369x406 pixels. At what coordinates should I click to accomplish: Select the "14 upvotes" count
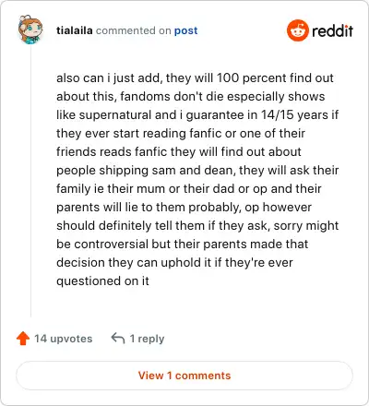[x=63, y=339]
